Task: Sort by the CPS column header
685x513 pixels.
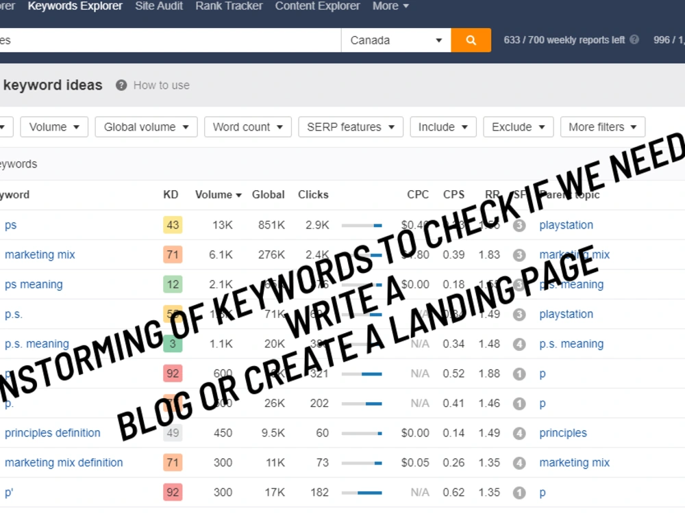Action: point(453,194)
